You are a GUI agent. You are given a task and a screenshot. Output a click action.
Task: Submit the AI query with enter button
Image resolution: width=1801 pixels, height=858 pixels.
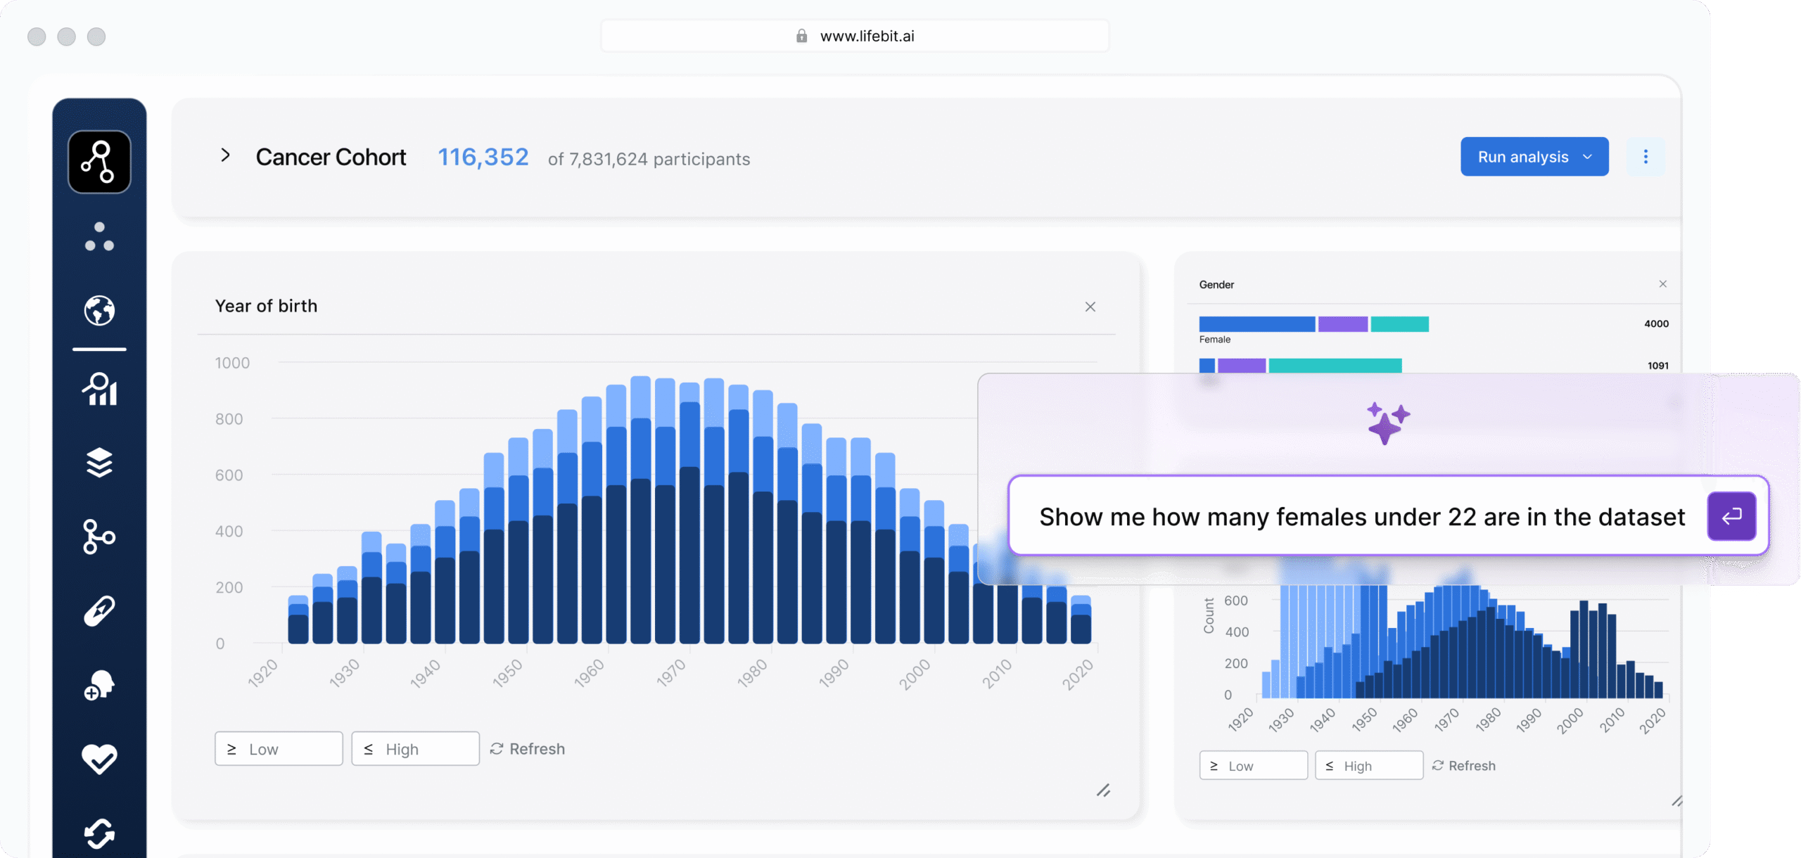[1731, 516]
